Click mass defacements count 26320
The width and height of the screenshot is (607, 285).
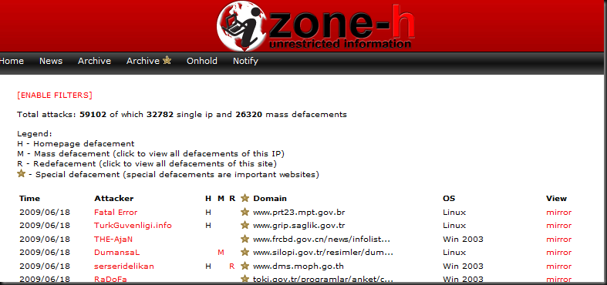tap(249, 115)
